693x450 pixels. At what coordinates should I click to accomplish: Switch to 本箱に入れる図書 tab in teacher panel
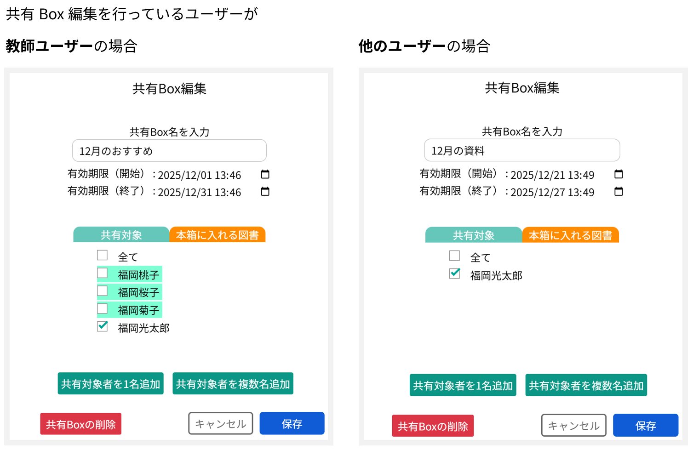point(217,235)
